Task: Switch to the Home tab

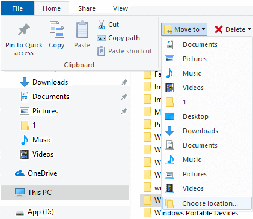Action: (x=52, y=8)
